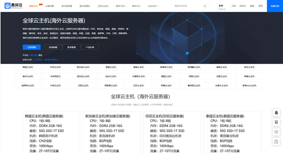Select the 巴西云主机 region tab

(83, 85)
